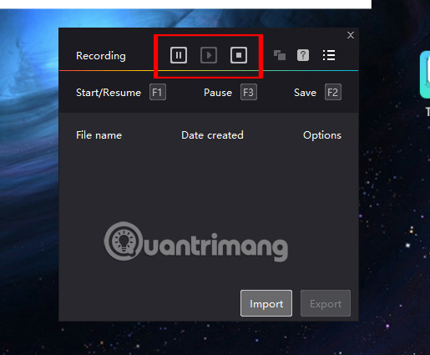Click the Save hotkey label
Viewport: 430px width, 355px height.
click(x=305, y=93)
